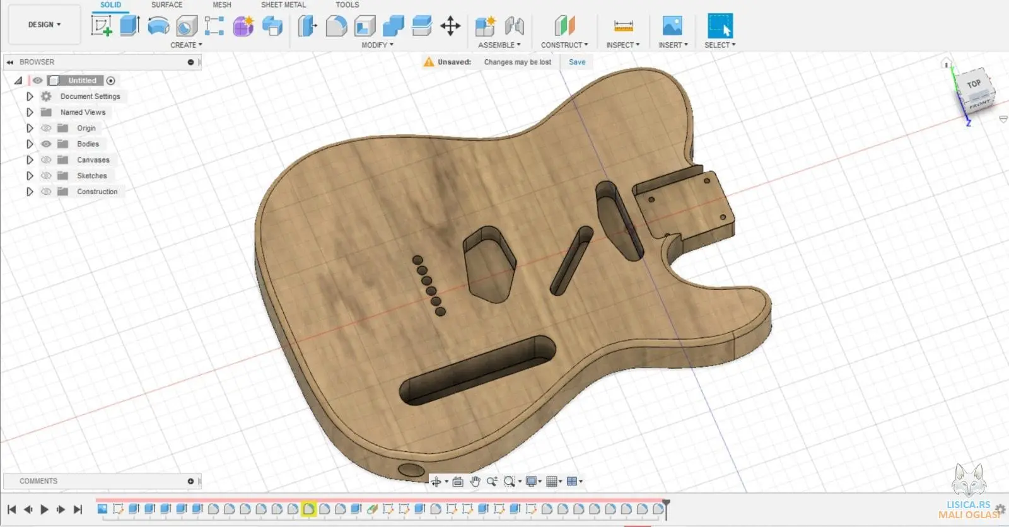The height and width of the screenshot is (527, 1009).
Task: Toggle visibility eye of Origin folder
Action: tap(46, 128)
